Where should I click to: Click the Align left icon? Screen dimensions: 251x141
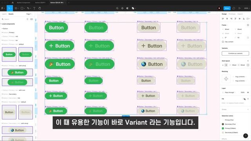point(223,19)
